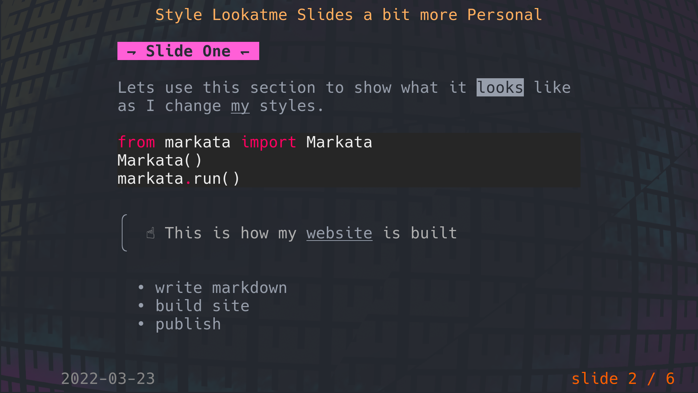Click the date 2022-03-23 in the footer
698x393 pixels.
pos(108,379)
